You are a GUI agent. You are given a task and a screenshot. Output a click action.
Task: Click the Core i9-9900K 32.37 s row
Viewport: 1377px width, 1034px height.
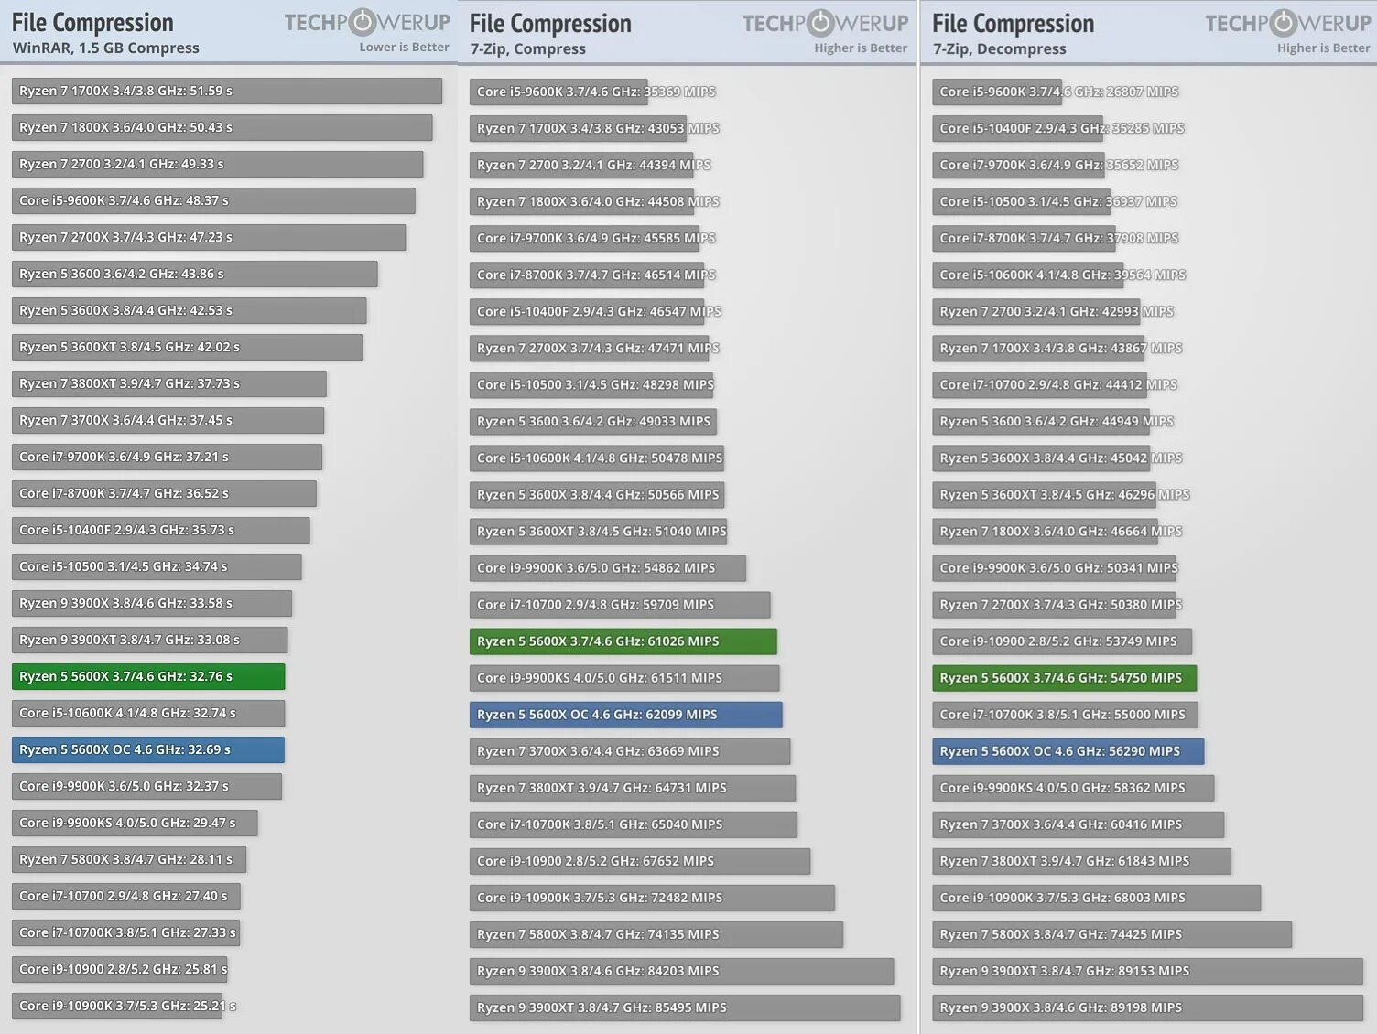[x=146, y=786]
